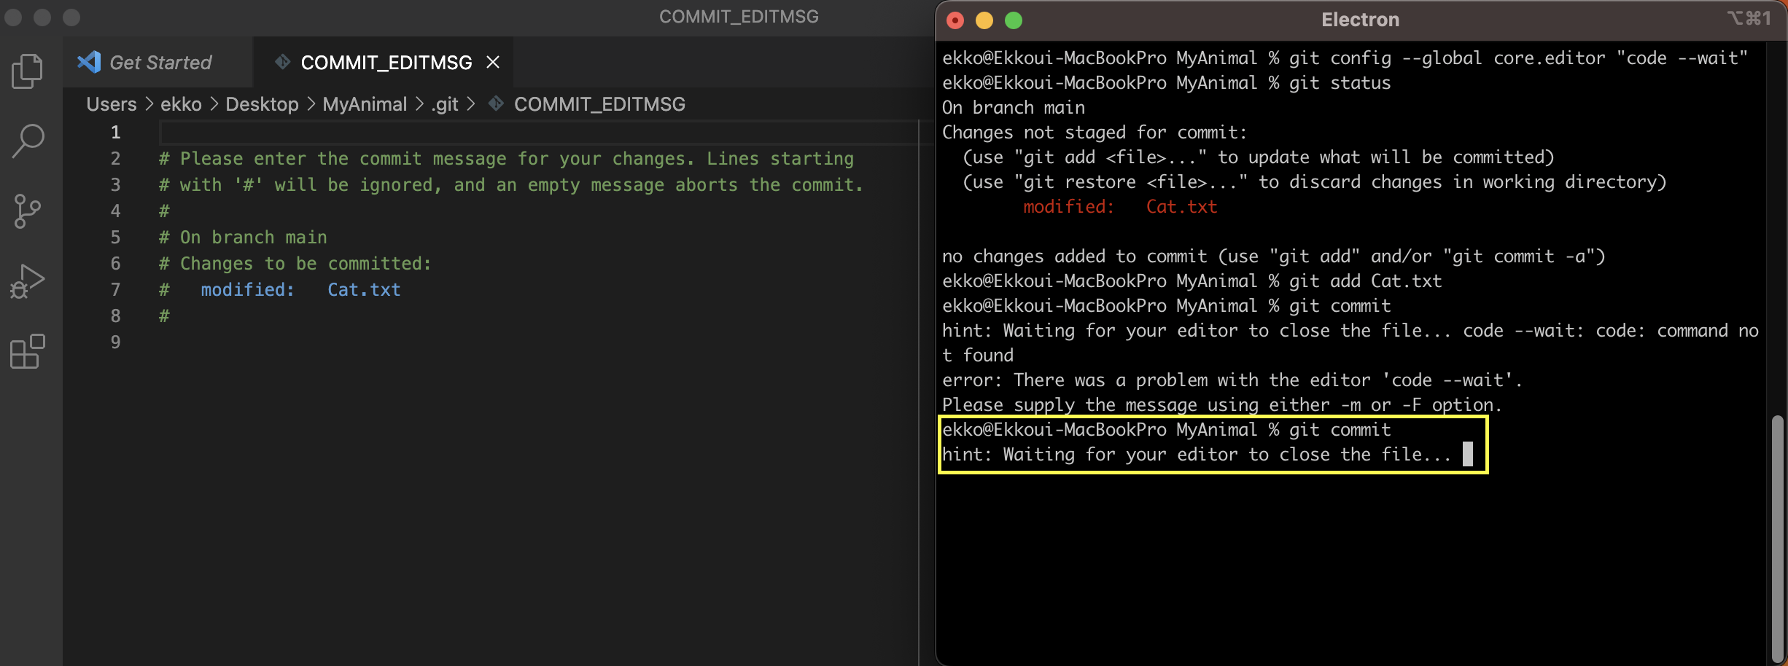Click '# Changes to be committed:' line

tap(295, 264)
